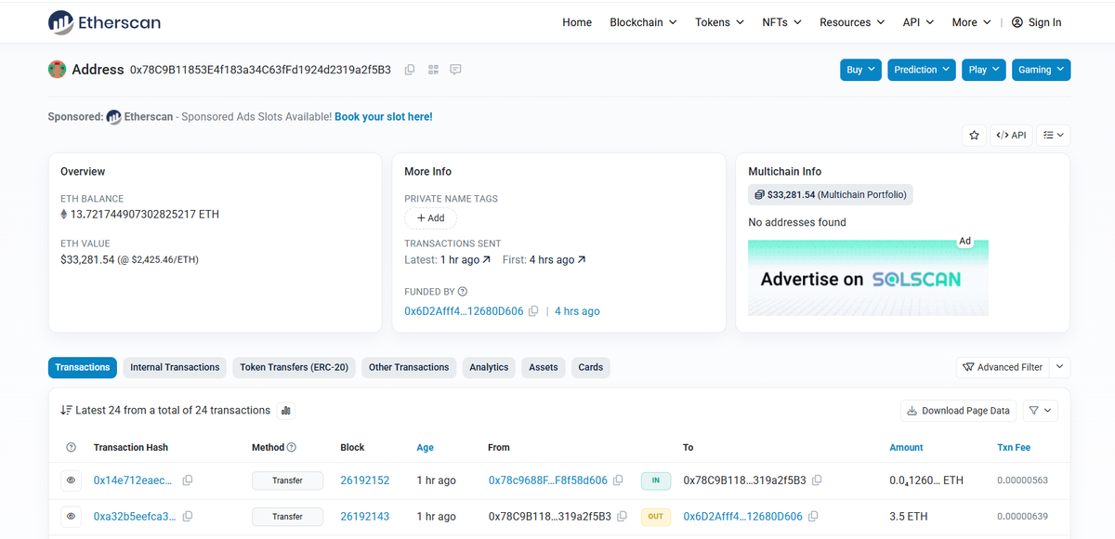Click the Amount column header
1115x539 pixels.
point(906,448)
